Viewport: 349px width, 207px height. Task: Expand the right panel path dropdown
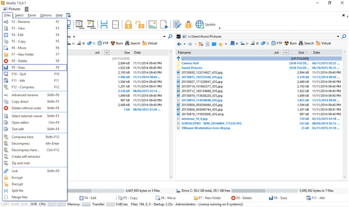point(338,36)
